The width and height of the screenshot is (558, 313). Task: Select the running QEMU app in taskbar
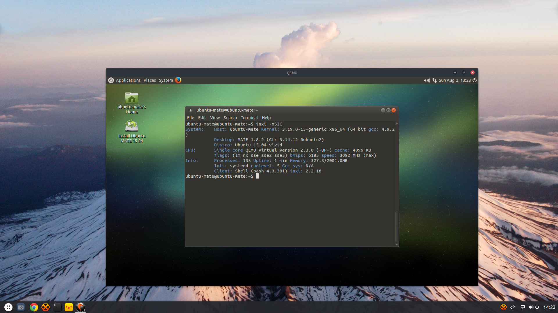[x=81, y=307]
